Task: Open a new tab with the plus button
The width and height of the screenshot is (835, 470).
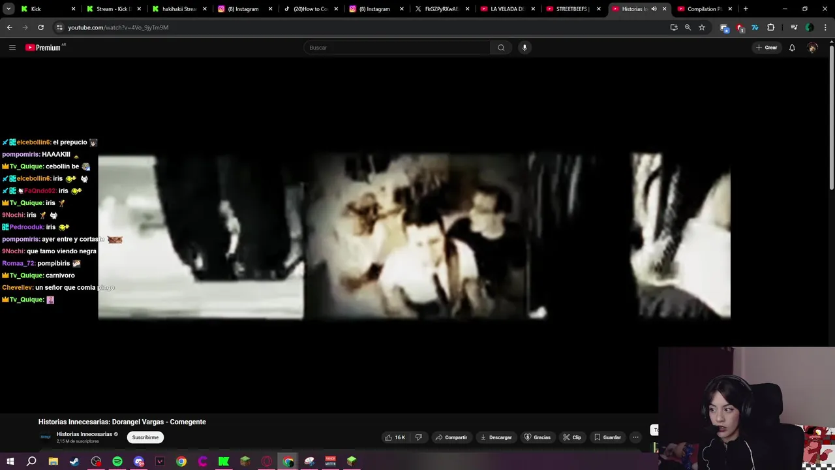Action: tap(746, 9)
